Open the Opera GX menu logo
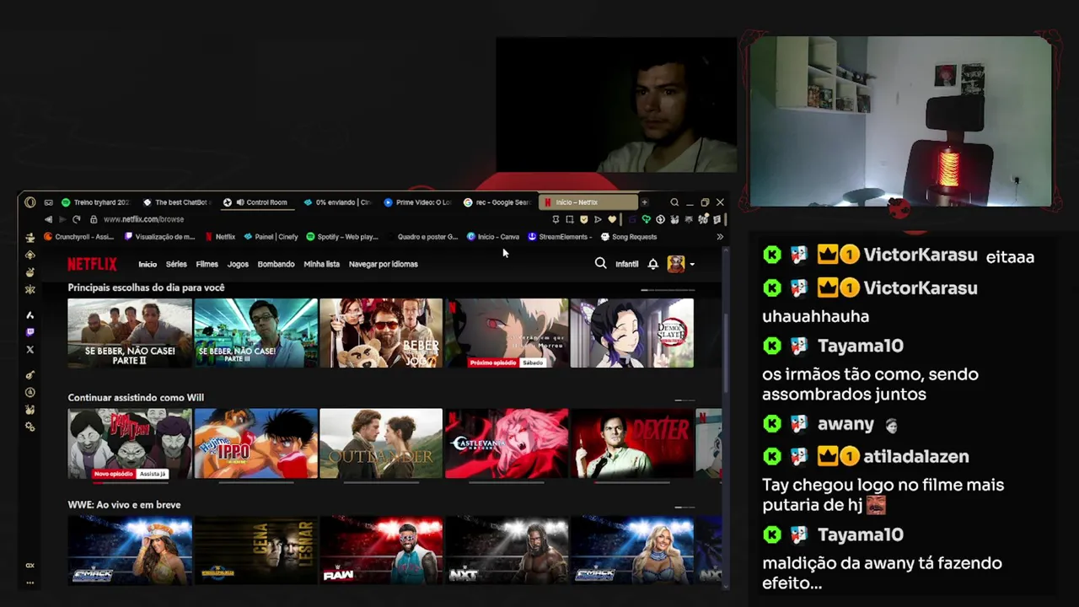 [30, 202]
